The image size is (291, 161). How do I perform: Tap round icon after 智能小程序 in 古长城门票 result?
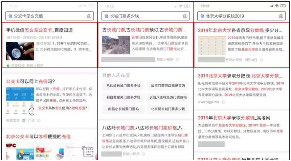pos(178,59)
